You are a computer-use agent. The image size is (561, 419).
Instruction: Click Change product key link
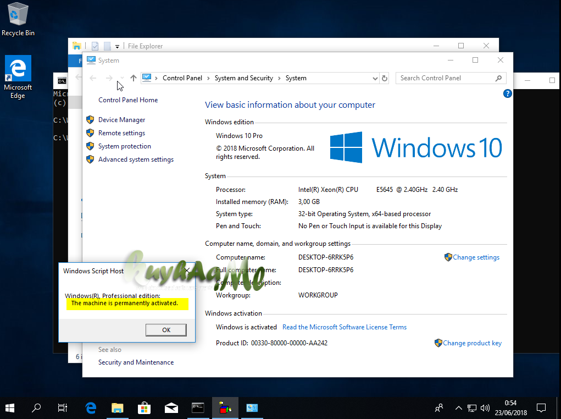click(473, 343)
